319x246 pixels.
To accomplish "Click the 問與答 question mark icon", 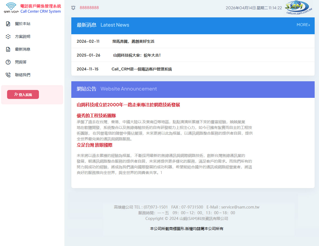I will click(x=8, y=62).
